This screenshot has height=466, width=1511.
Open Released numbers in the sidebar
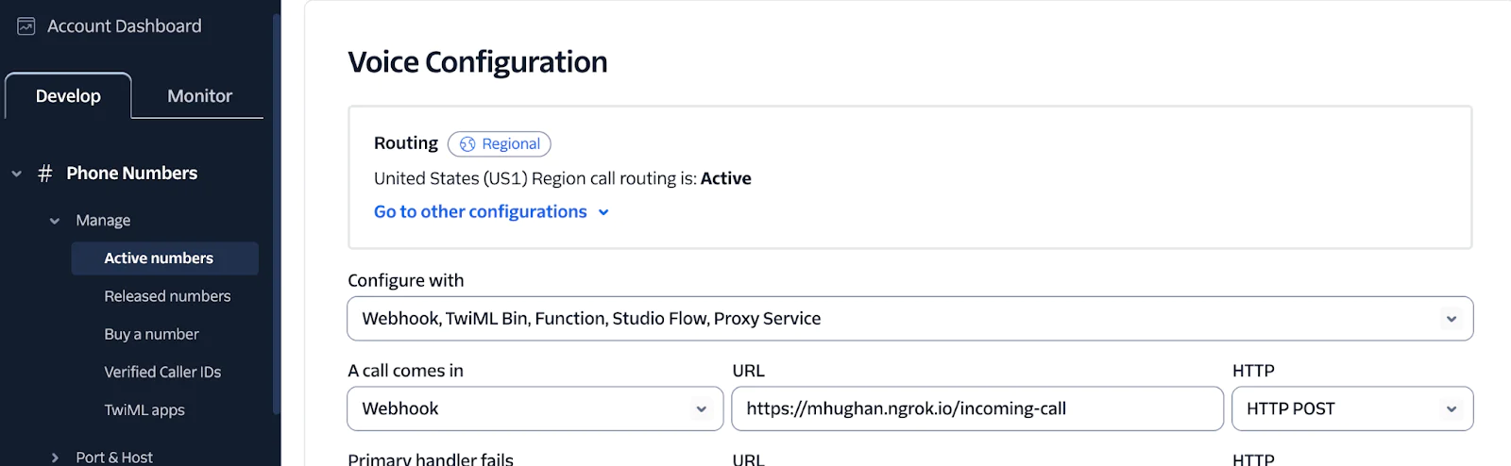pyautogui.click(x=167, y=296)
